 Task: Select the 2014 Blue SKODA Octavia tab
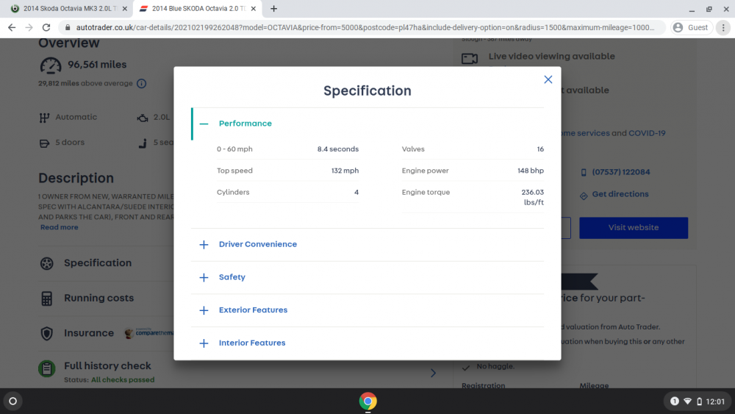[x=197, y=8]
